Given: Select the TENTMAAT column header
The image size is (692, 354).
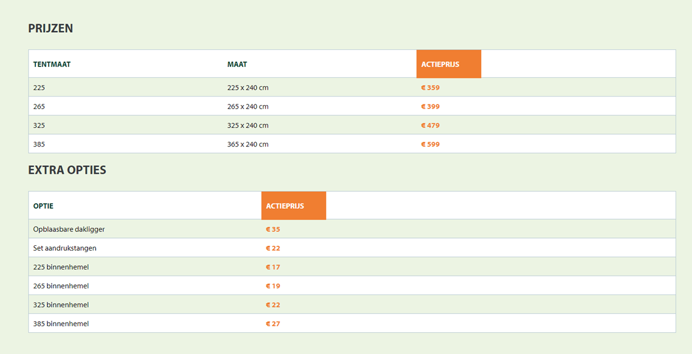Looking at the screenshot, I should (x=52, y=64).
